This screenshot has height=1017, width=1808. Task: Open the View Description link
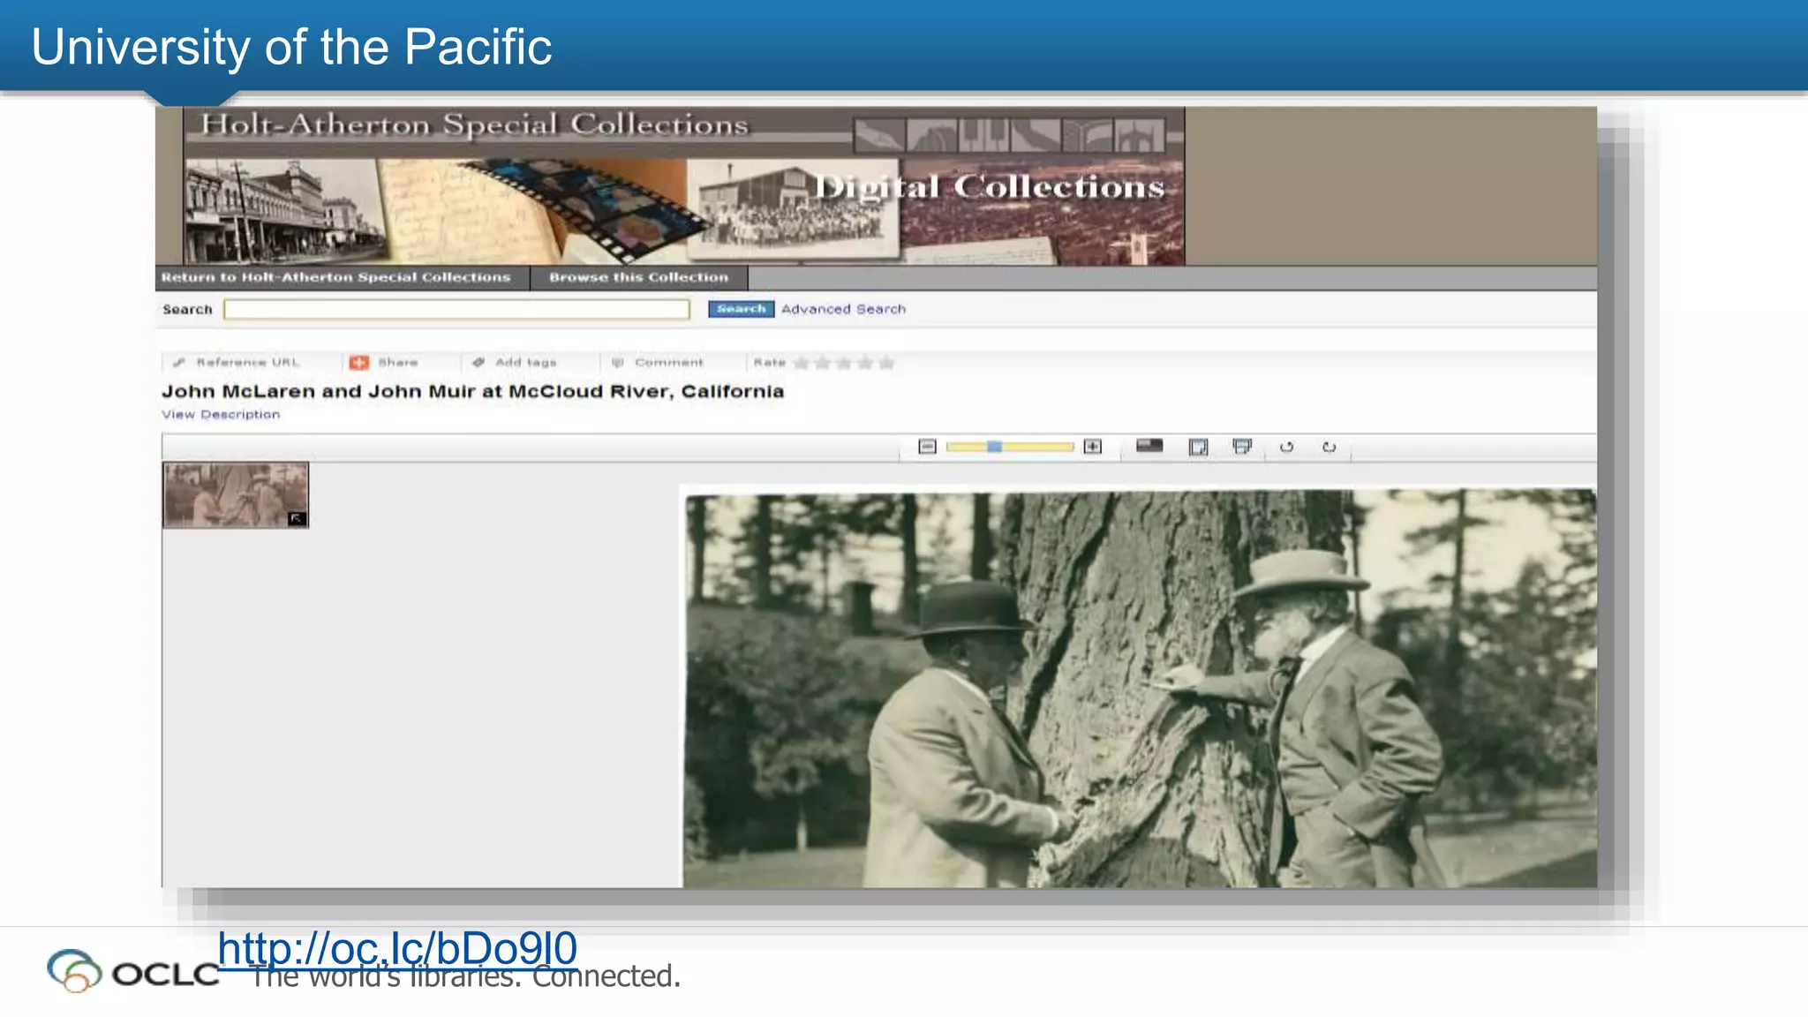coord(221,414)
